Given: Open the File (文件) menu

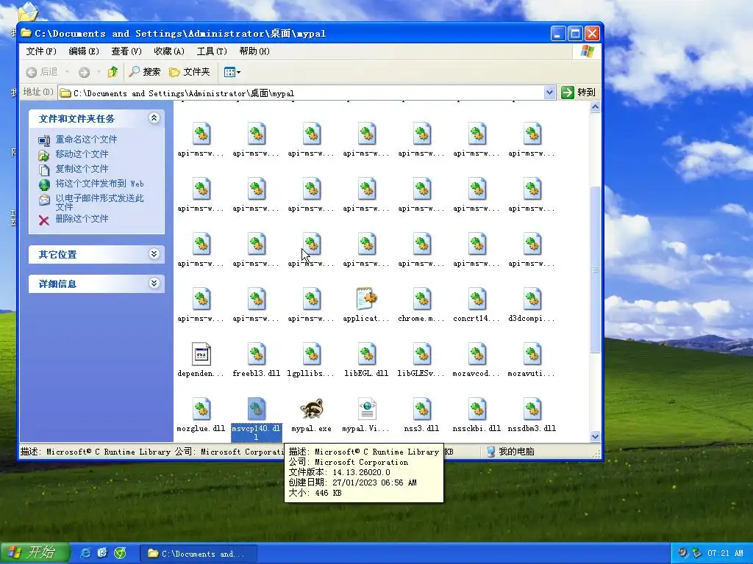Looking at the screenshot, I should click(41, 51).
